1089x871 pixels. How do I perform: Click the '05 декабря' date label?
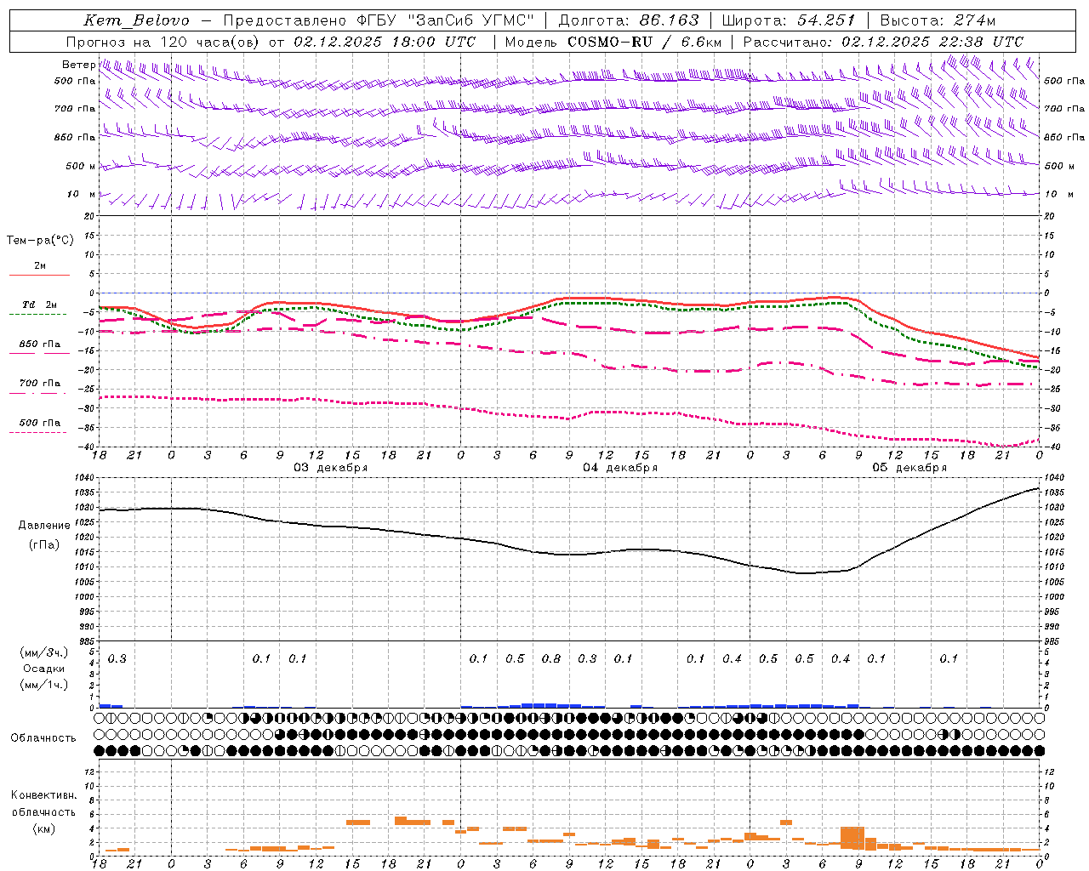(x=909, y=468)
